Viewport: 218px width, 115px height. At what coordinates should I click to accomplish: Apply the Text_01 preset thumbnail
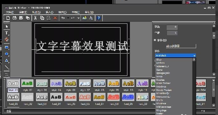13,97
